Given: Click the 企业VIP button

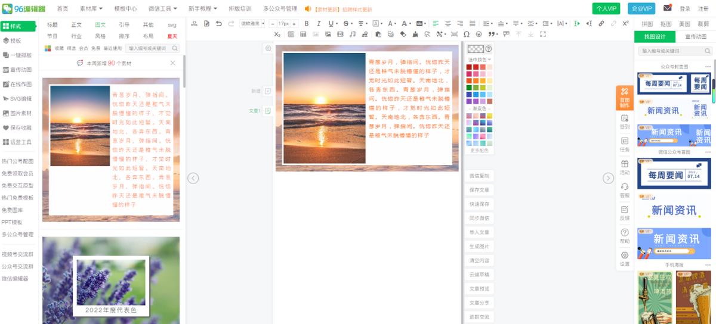Looking at the screenshot, I should tap(642, 8).
